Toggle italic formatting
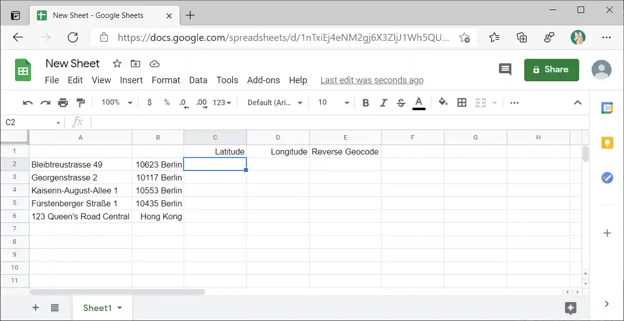The width and height of the screenshot is (624, 321). click(383, 102)
